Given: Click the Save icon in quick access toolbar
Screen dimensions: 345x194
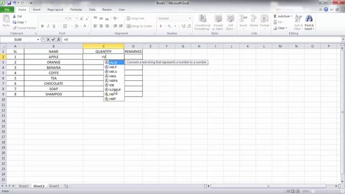Looking at the screenshot, I should click(9, 3).
